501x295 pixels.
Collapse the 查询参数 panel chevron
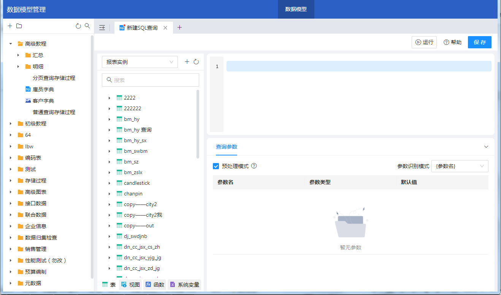tap(486, 147)
